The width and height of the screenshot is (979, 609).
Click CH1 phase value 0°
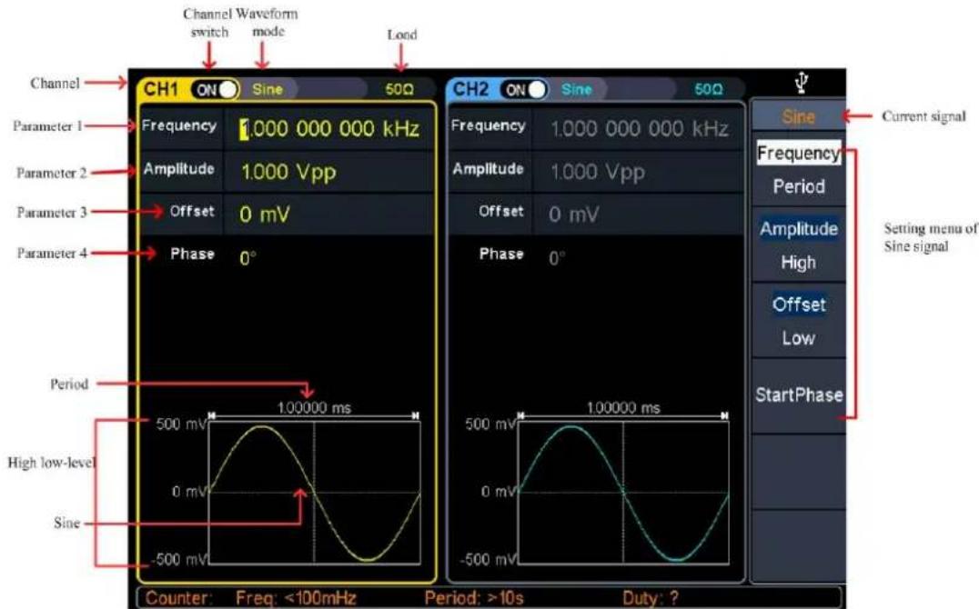[x=247, y=258]
